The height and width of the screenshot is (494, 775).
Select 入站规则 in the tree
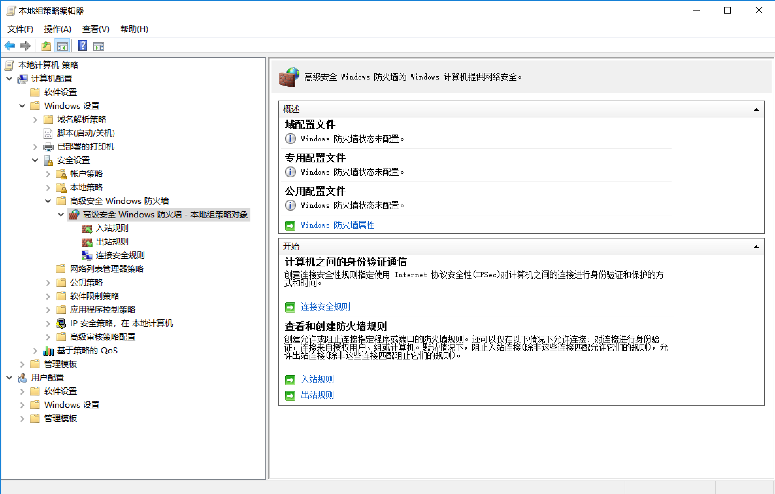(x=112, y=228)
